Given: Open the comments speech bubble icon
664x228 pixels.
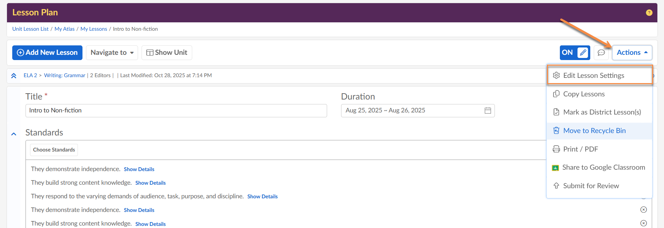Looking at the screenshot, I should (x=601, y=52).
